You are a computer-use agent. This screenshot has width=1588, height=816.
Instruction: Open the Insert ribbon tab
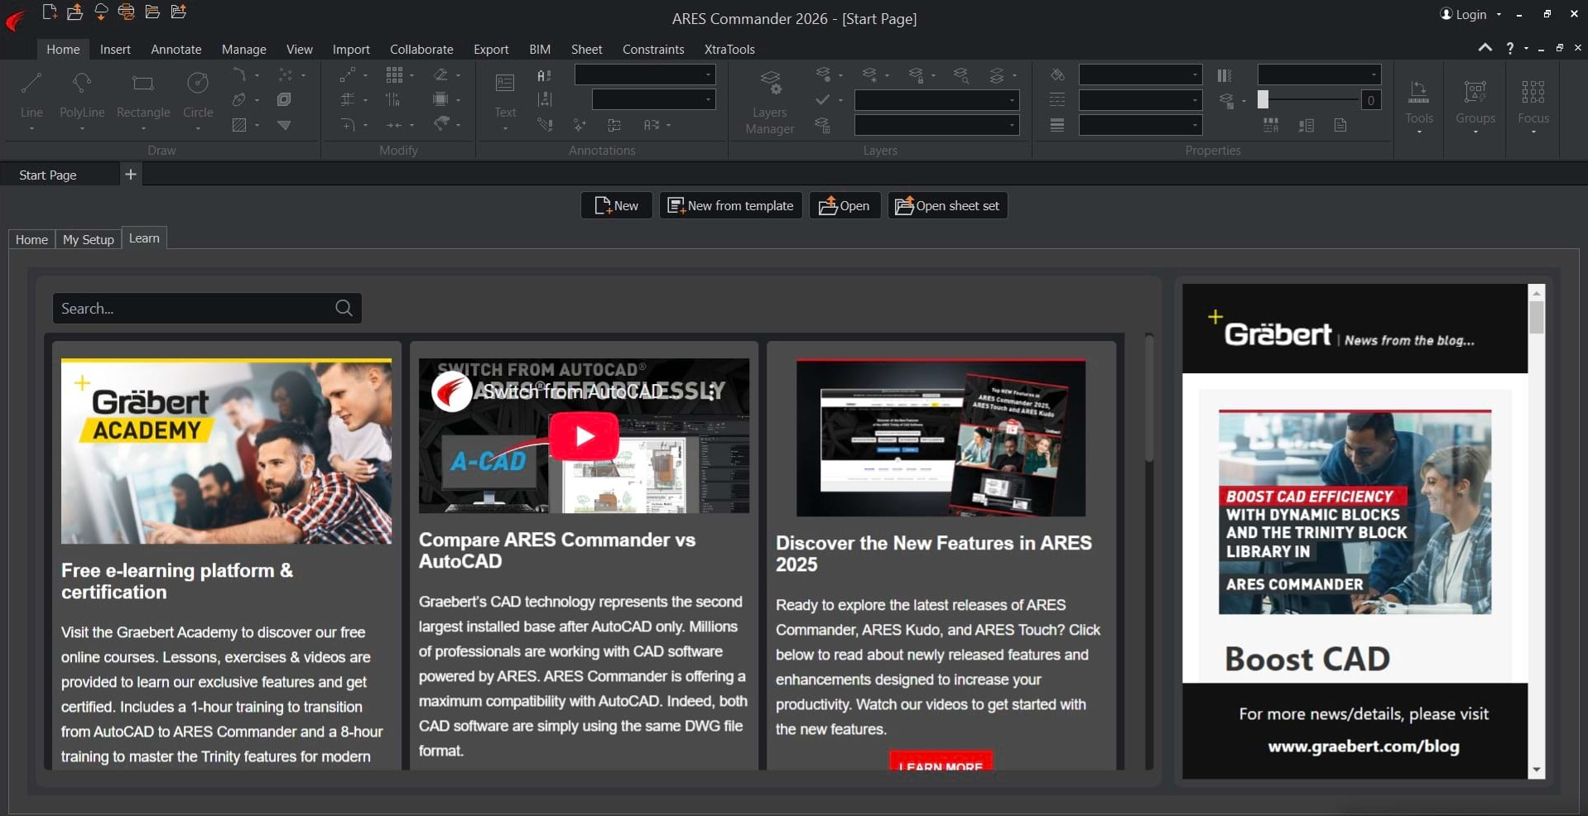pos(115,49)
